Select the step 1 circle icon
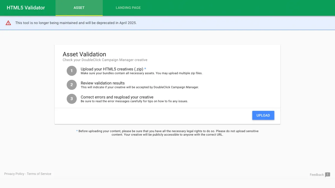The height and width of the screenshot is (188, 335). 72,71
